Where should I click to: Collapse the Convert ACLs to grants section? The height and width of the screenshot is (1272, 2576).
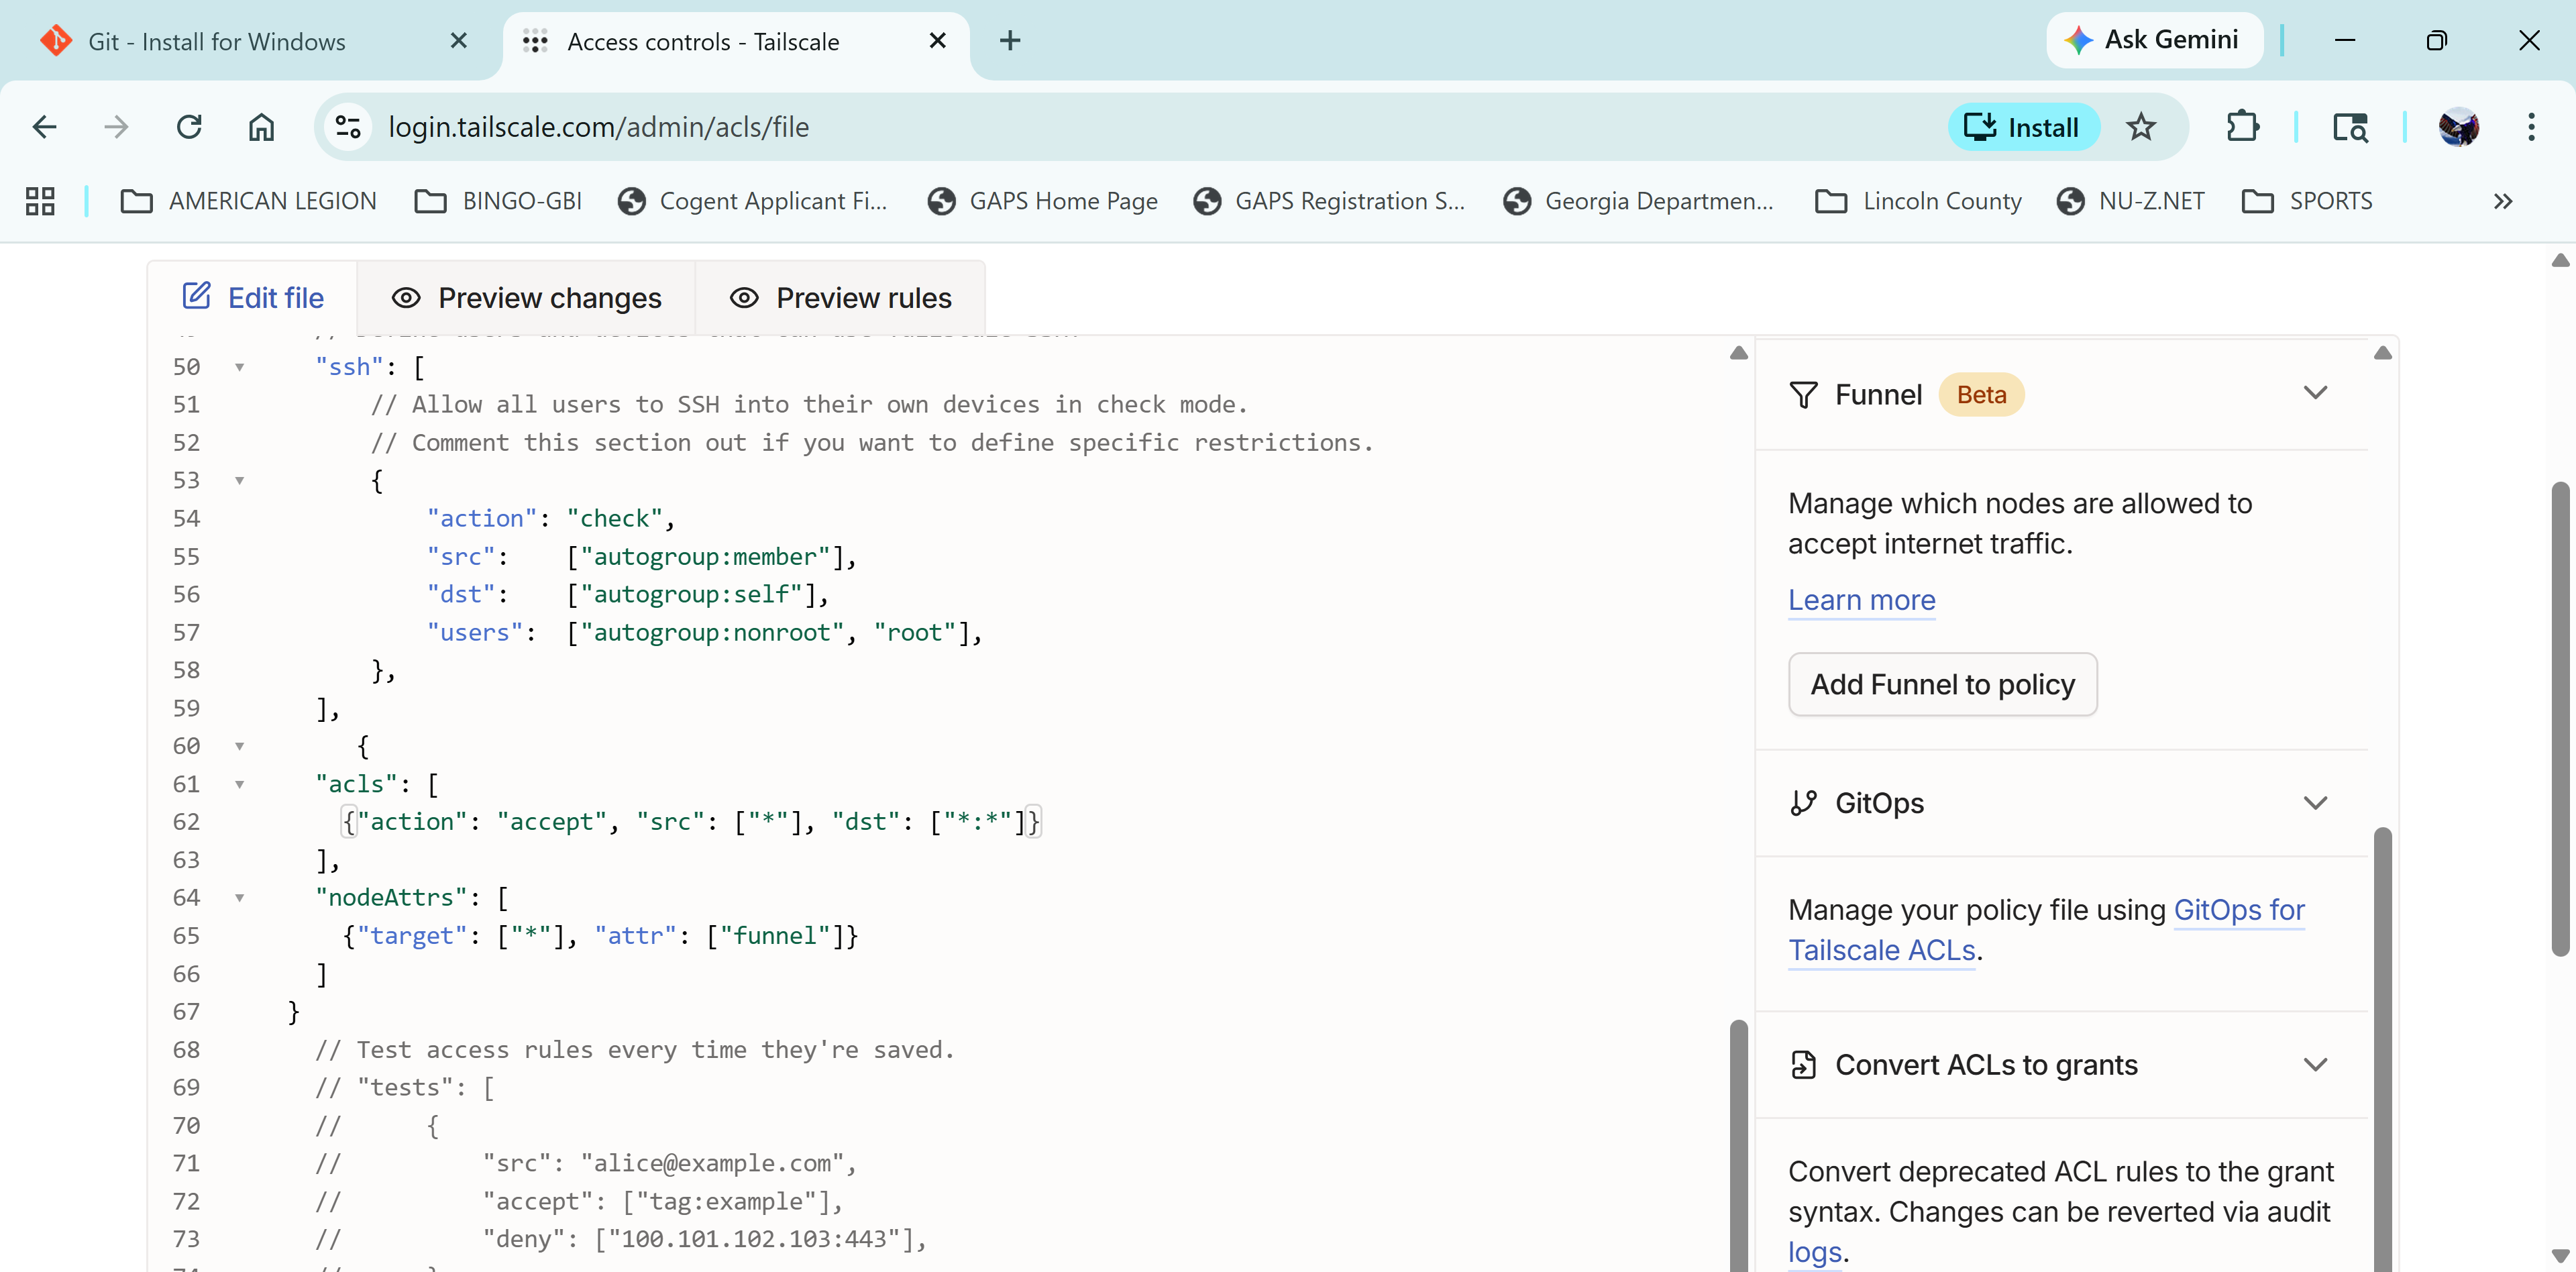click(x=2316, y=1065)
